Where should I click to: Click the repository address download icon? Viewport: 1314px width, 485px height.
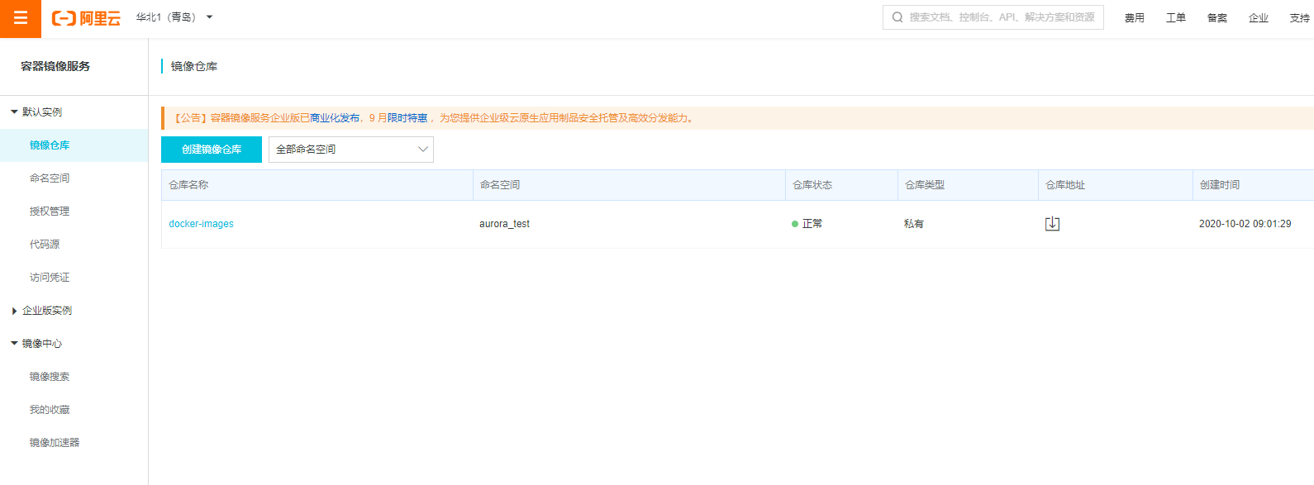[x=1052, y=224]
